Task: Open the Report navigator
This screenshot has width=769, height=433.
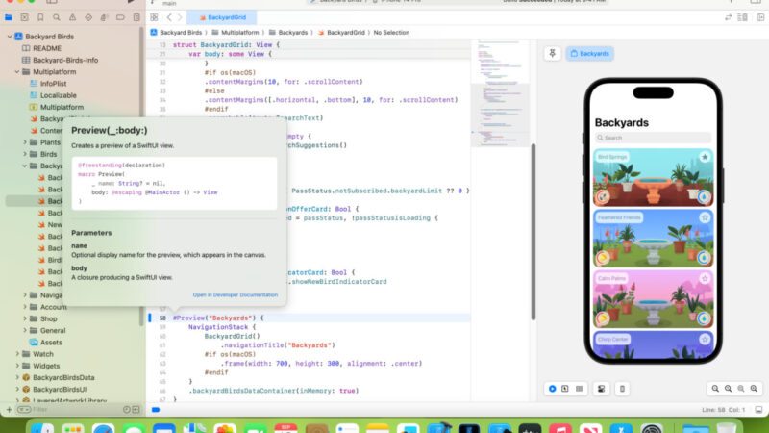Action: [136, 17]
